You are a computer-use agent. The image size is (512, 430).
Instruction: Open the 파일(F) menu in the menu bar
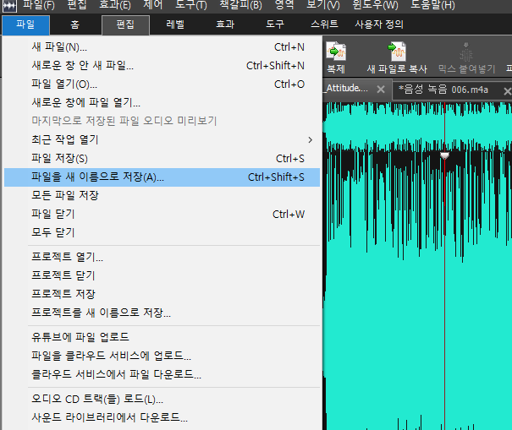[x=39, y=5]
